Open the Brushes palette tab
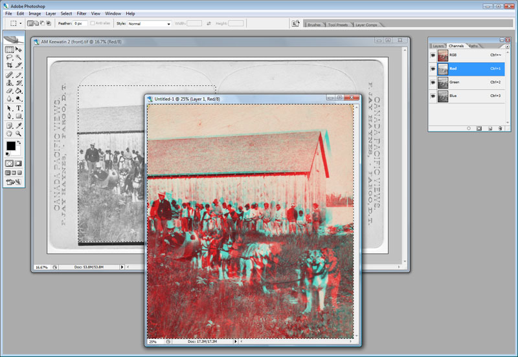 click(314, 25)
